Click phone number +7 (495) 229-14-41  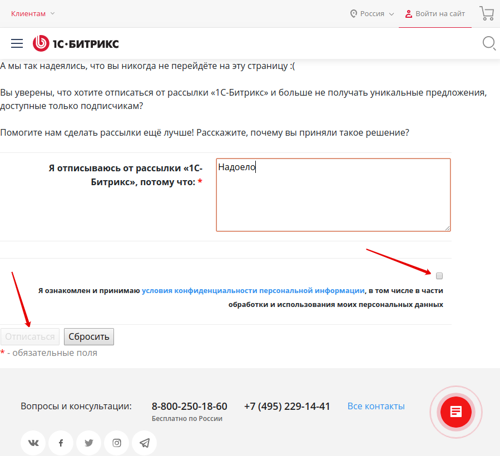(287, 407)
